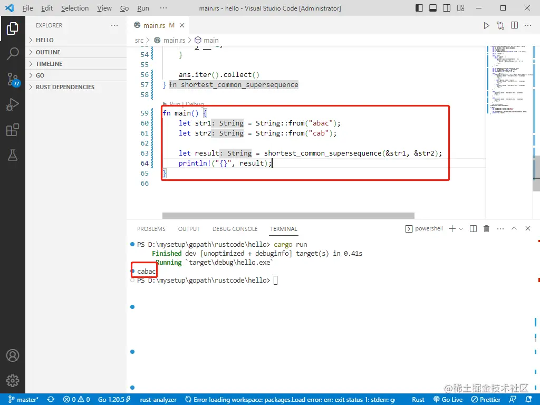Viewport: 540px width, 405px height.
Task: Click the Prettier status item
Action: coord(486,400)
